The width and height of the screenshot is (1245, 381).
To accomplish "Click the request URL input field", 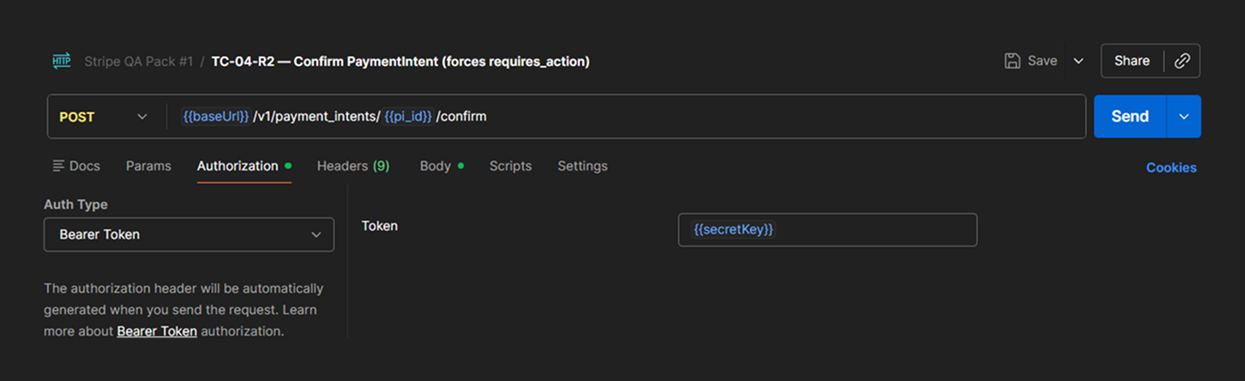I will click(x=626, y=116).
